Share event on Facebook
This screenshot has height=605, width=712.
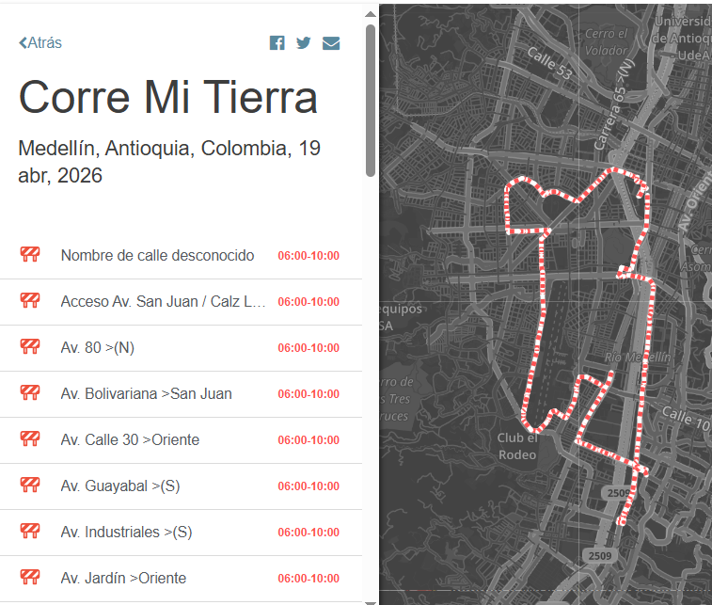point(277,43)
